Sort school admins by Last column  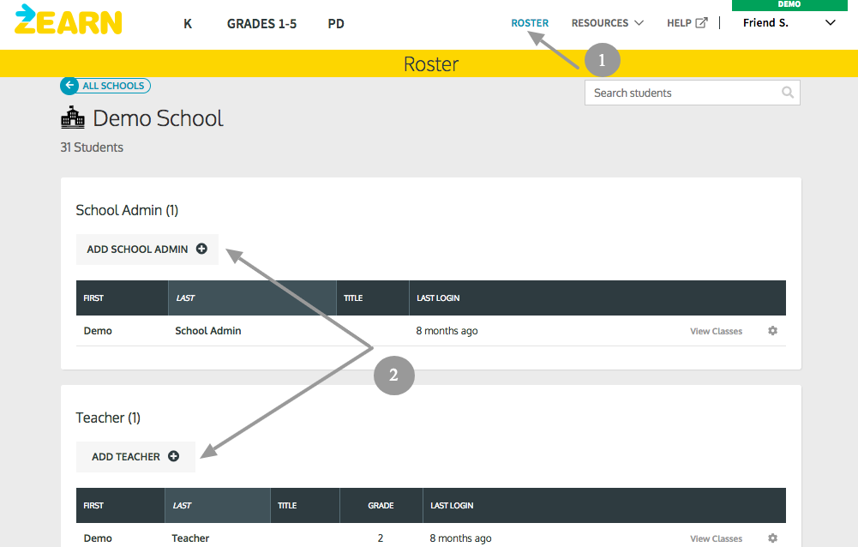[x=252, y=298]
